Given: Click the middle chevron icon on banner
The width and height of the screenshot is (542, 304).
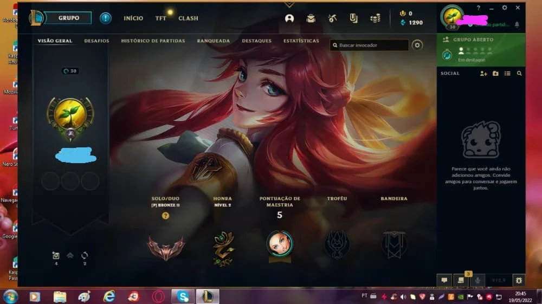Looking at the screenshot, I should click(70, 256).
